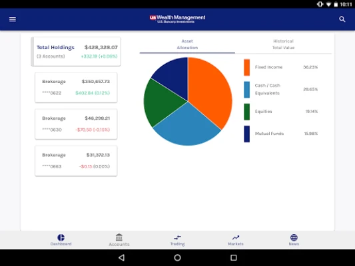Screen dimensions: 355x266
Task: Open the Trading arrows icon
Action: click(177, 237)
